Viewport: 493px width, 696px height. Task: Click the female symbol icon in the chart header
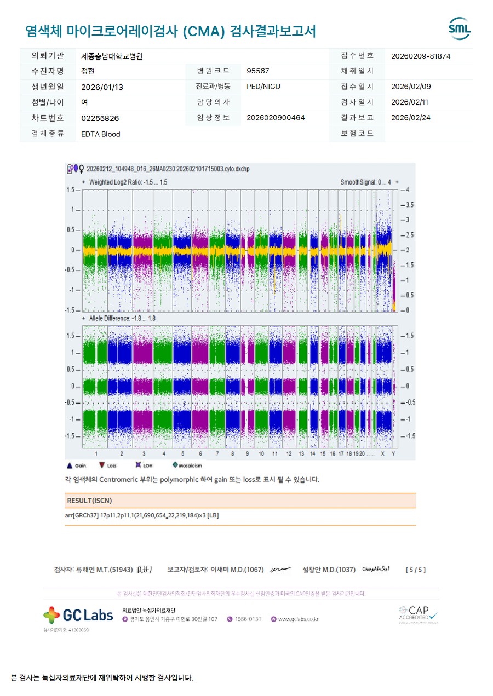[x=82, y=169]
